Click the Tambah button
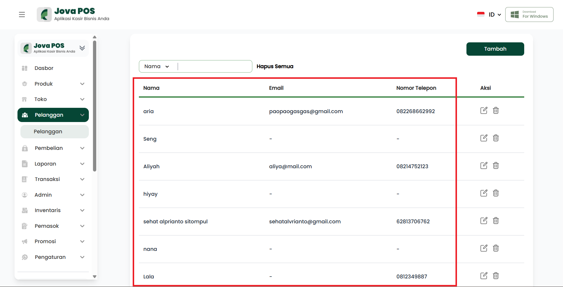This screenshot has height=287, width=563. (495, 49)
